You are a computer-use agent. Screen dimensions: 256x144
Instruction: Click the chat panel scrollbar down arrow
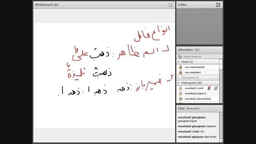(x=221, y=140)
